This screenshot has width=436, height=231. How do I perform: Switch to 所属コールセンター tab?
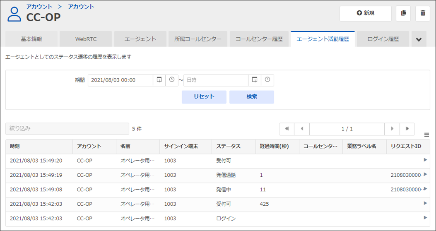pos(198,39)
